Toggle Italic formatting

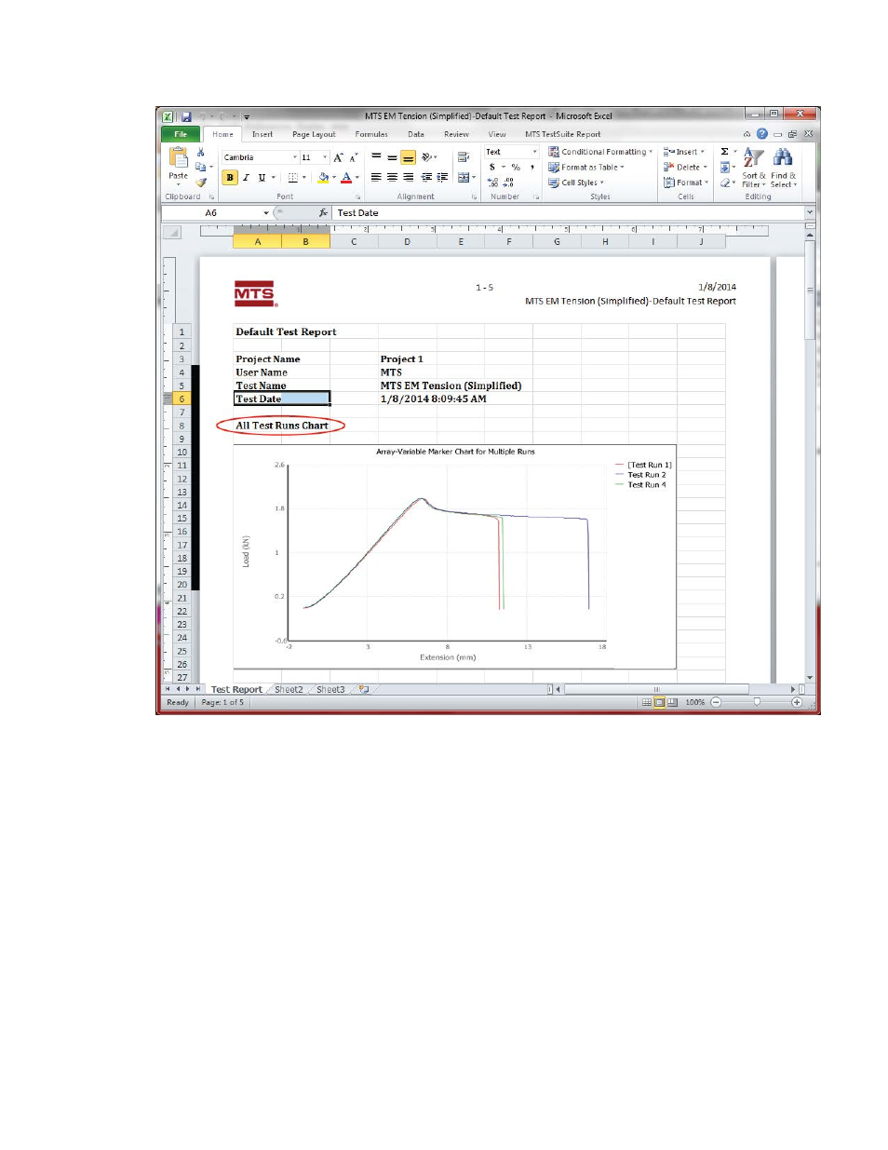(x=246, y=177)
